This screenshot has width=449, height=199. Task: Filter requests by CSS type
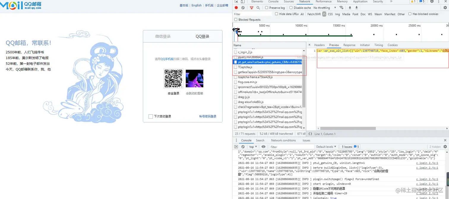point(330,14)
